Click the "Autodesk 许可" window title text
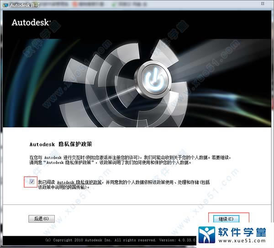 (25, 5)
